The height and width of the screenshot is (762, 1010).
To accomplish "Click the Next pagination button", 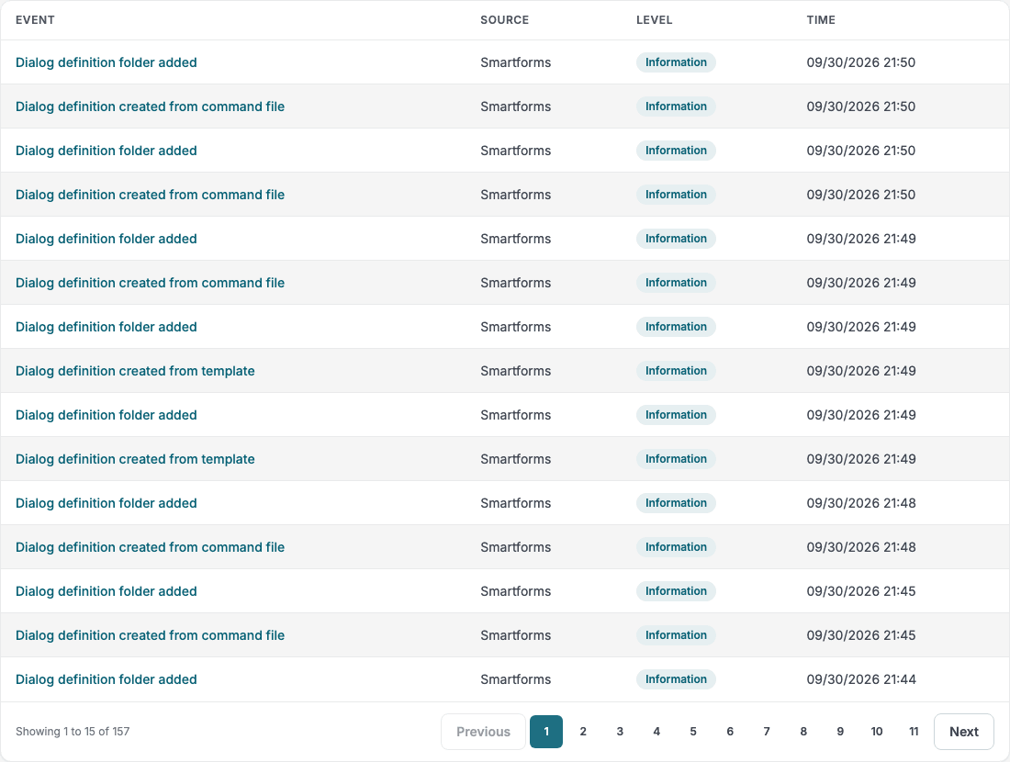I will [963, 731].
